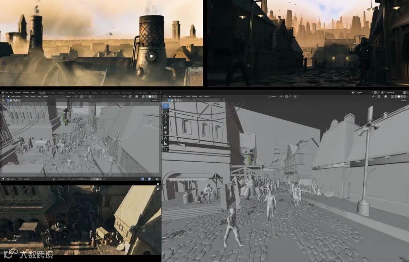Click first selection mode icon in left viewport
Screen dimensions: 409x262
(8, 100)
